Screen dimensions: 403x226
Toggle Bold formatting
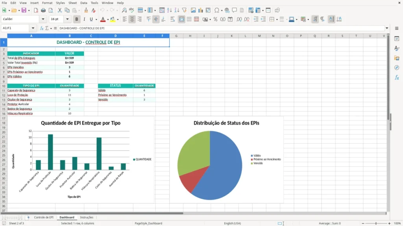(77, 19)
